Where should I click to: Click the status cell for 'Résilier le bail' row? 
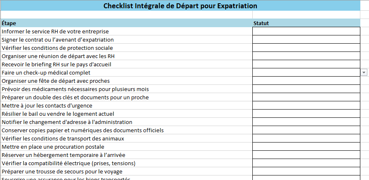pos(306,114)
